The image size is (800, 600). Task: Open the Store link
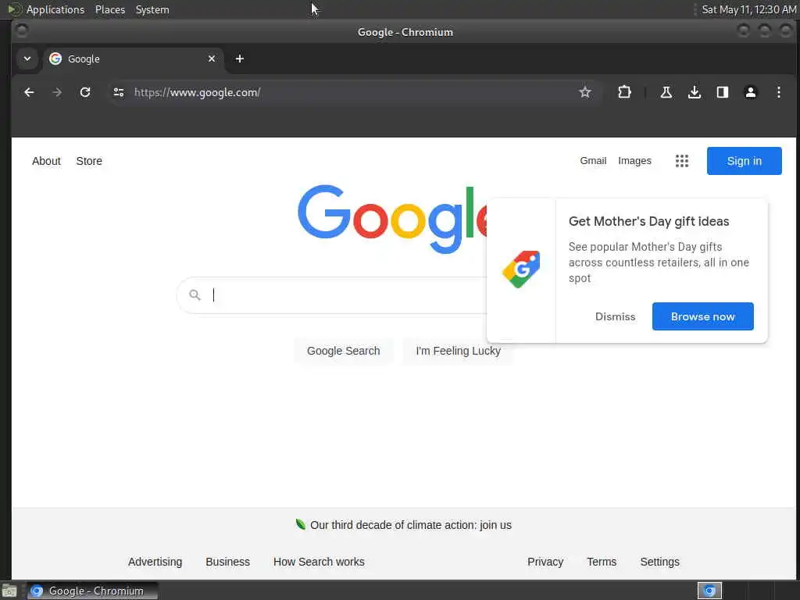tap(89, 161)
